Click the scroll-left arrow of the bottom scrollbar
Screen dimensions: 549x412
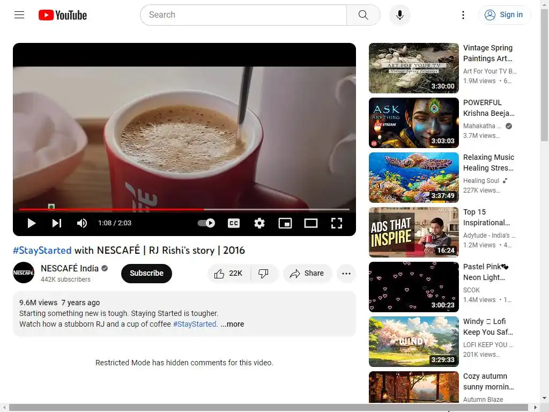pos(4,408)
